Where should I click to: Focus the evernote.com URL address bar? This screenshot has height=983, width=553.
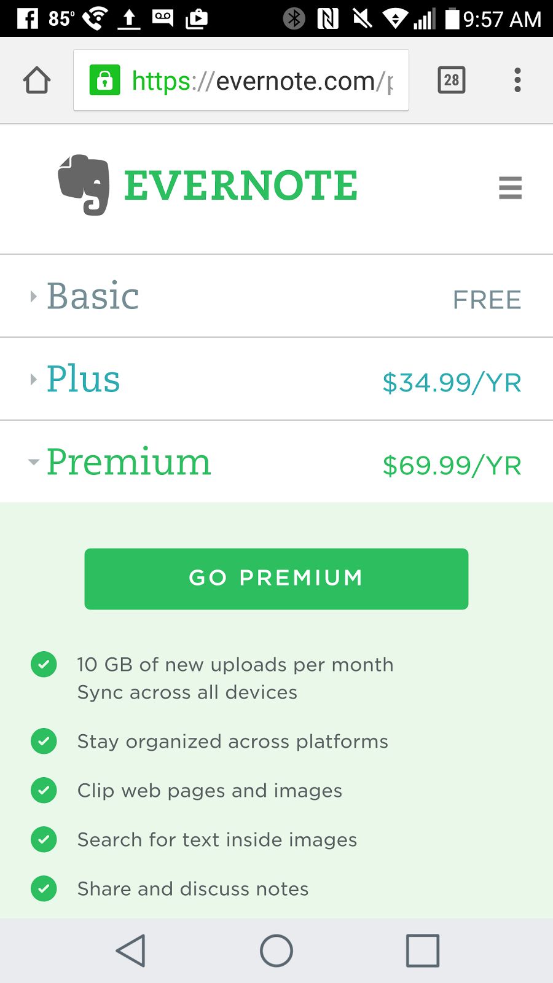(241, 80)
